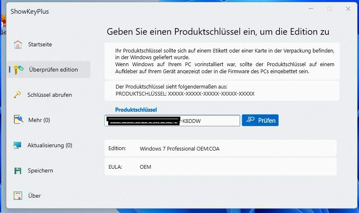Click the Mehr magnifier icon
Viewport: 359px width, 213px height.
(x=19, y=120)
